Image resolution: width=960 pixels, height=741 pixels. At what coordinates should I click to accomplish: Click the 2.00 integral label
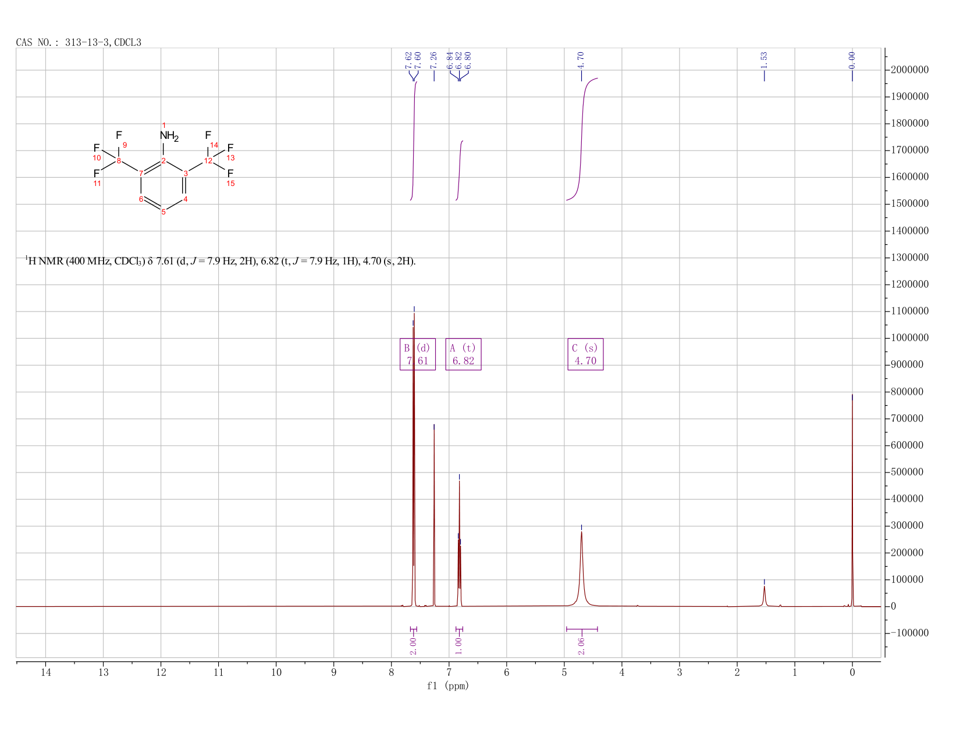coord(413,646)
